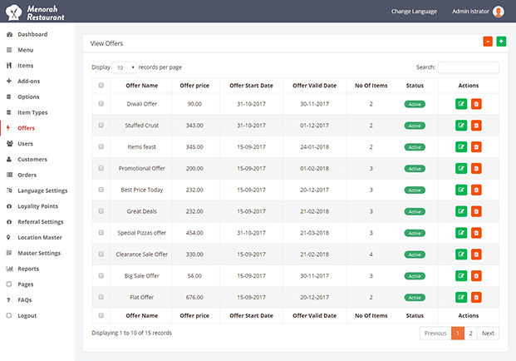The image size is (516, 361).
Task: Click the Change Language link
Action: (414, 12)
